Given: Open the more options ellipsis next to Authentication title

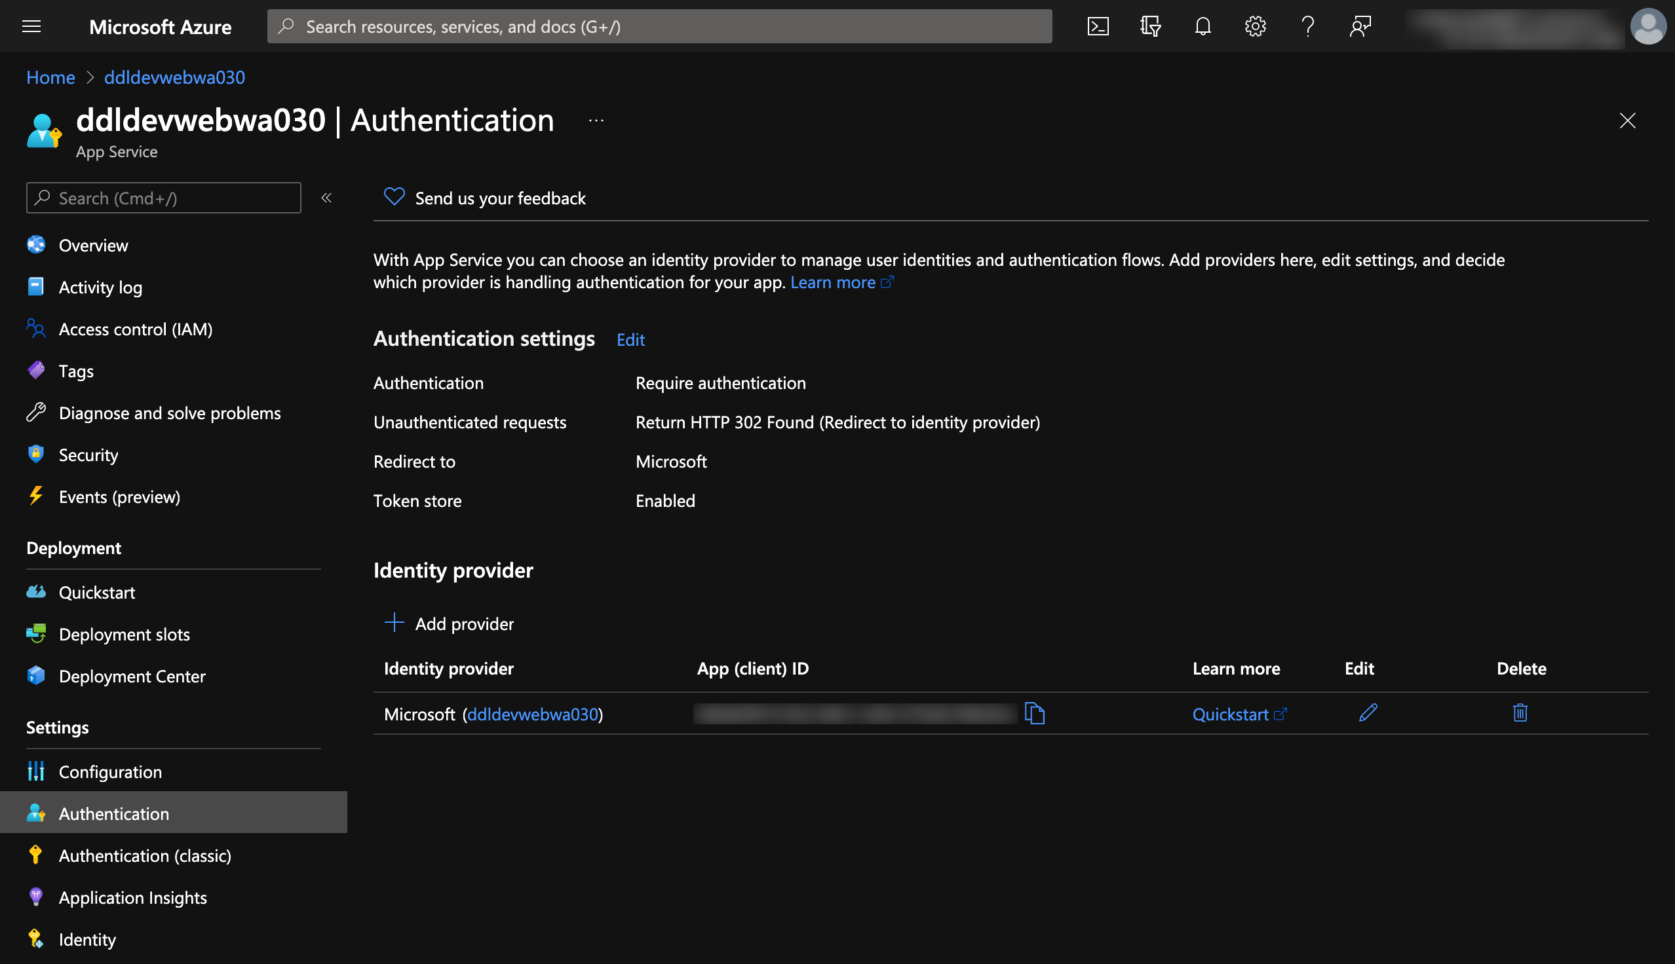Looking at the screenshot, I should click(595, 120).
